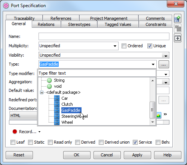Select Clutch in the type list
The image size is (187, 165).
tap(67, 104)
